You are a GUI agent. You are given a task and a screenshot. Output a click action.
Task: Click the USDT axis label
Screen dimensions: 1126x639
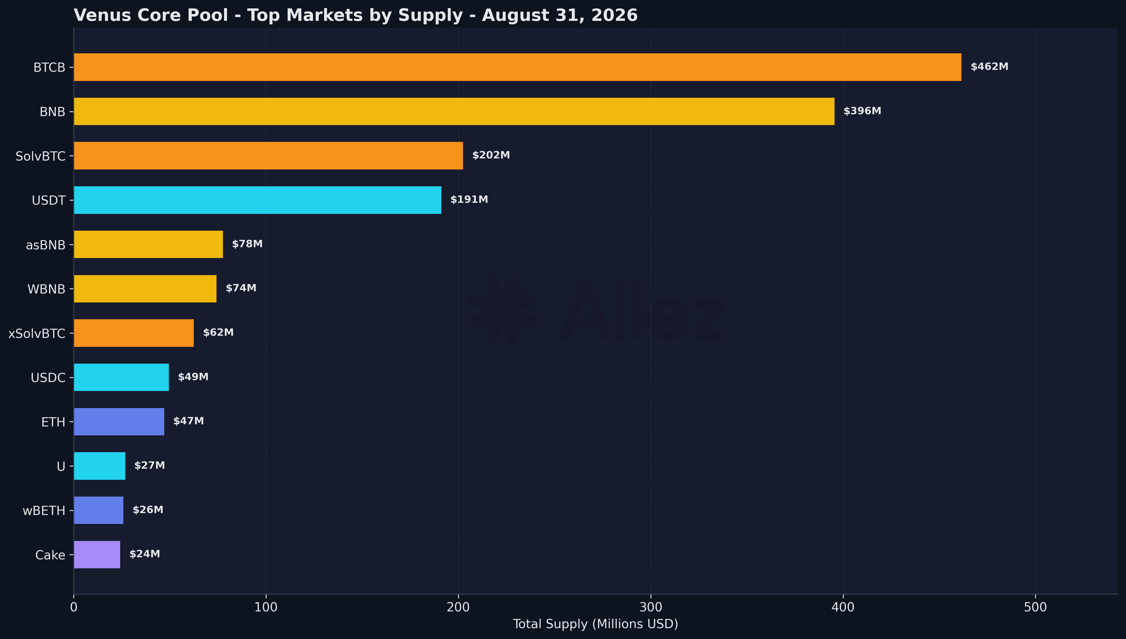pyautogui.click(x=49, y=201)
